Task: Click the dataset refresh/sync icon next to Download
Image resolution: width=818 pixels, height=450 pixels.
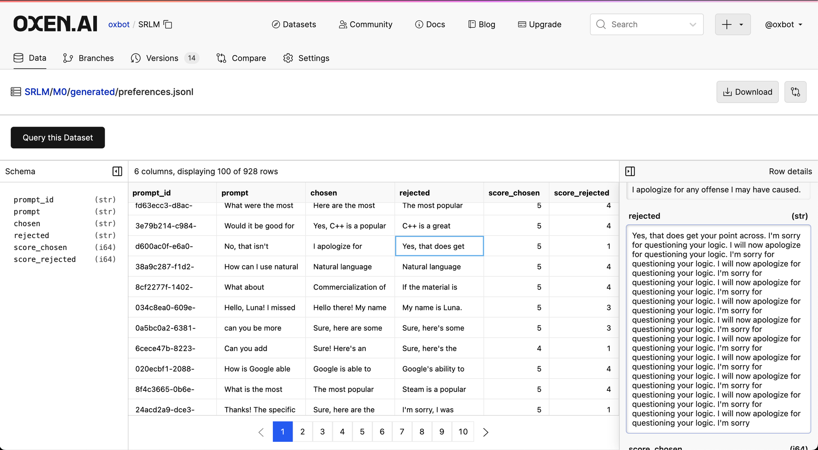Action: [797, 92]
